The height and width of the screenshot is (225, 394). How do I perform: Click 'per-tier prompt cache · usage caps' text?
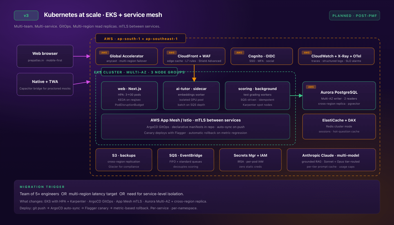pos(331,166)
